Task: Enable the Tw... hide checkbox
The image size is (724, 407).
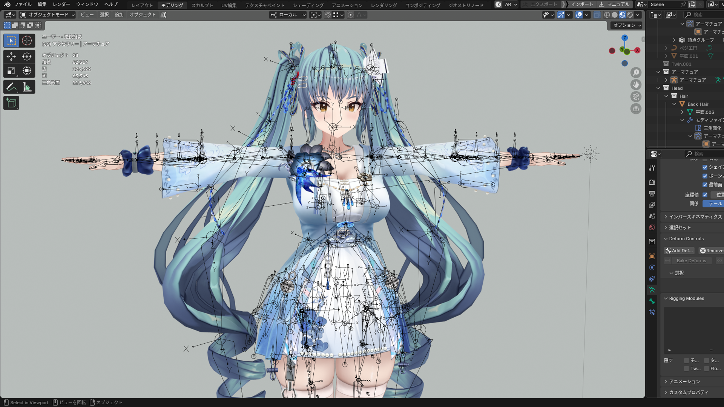Action: point(686,369)
